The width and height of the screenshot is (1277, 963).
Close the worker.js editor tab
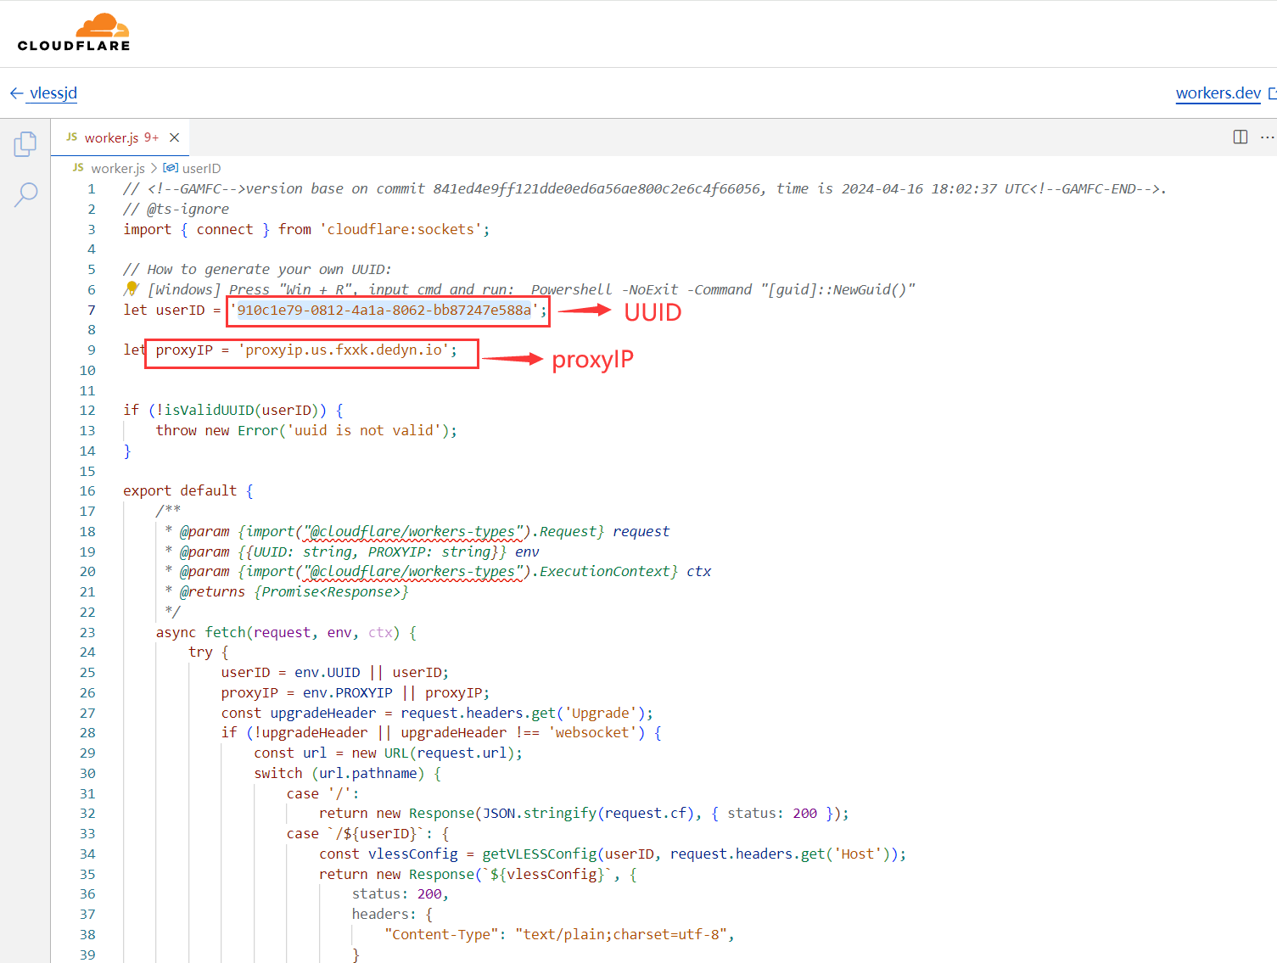(174, 137)
